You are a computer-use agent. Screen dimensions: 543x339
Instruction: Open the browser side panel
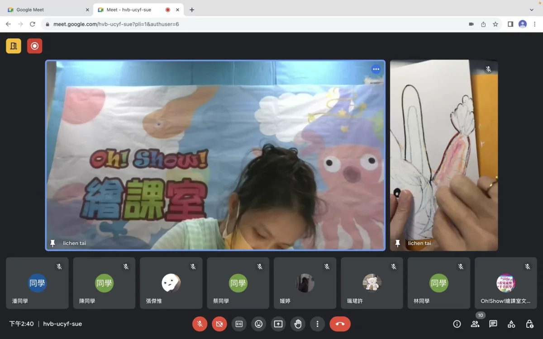click(x=510, y=24)
